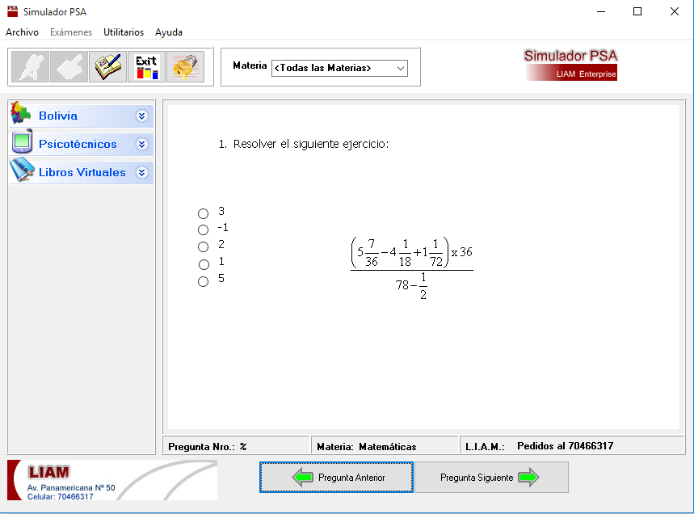The image size is (694, 514).
Task: Expand the Libros Virtuales section chevron
Action: [x=142, y=172]
